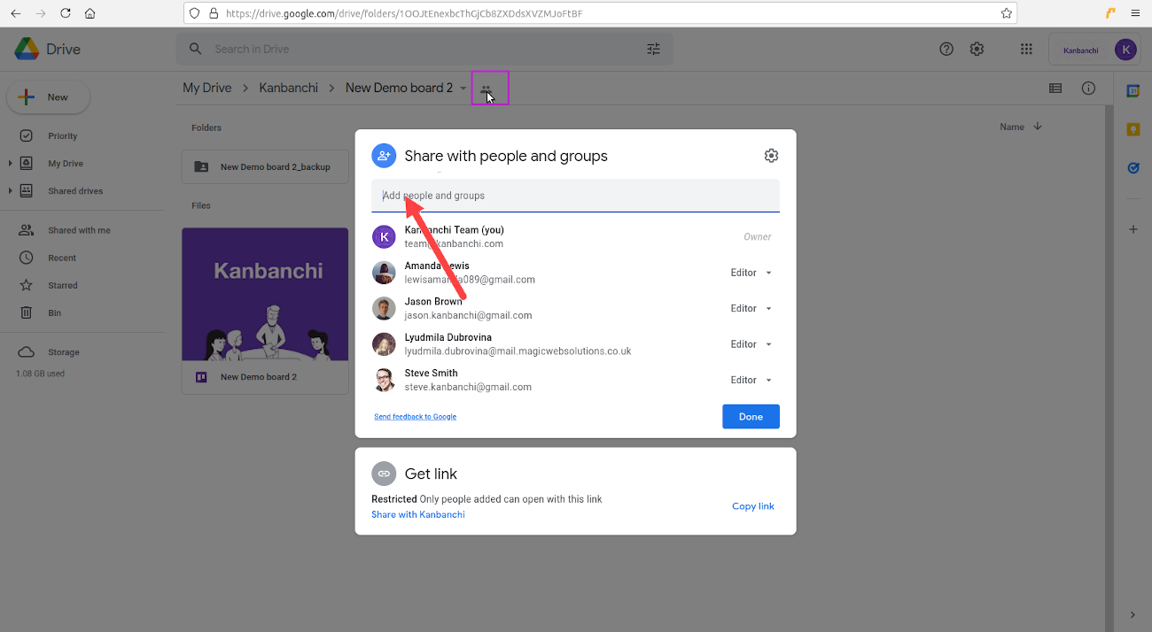Show folder details info icon
Screen dimensions: 1152x632
1089,88
